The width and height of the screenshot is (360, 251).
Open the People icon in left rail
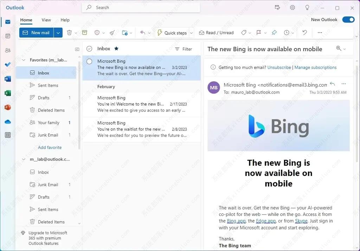(x=8, y=50)
